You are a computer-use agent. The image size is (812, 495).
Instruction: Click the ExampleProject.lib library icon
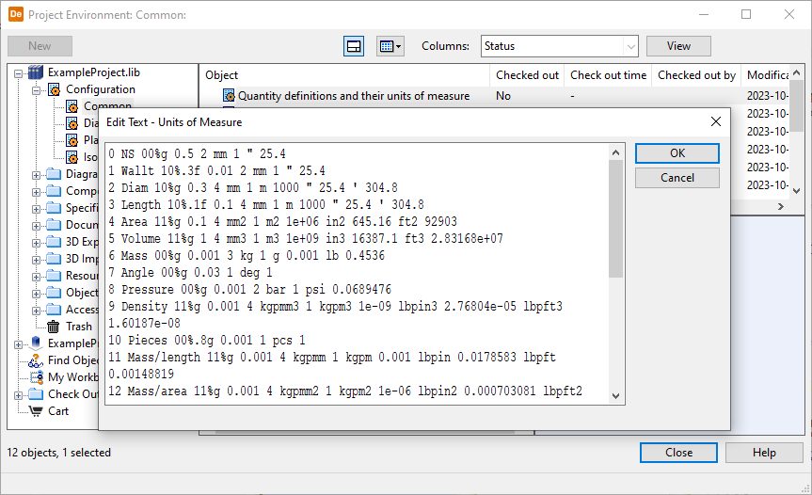[36, 72]
